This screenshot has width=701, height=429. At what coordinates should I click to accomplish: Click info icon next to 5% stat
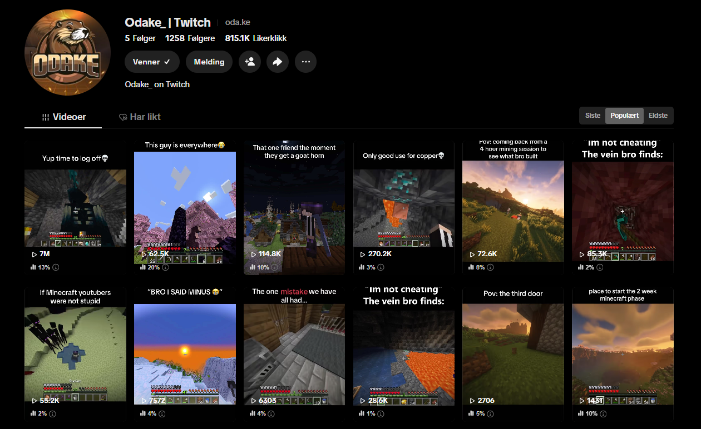pos(491,414)
